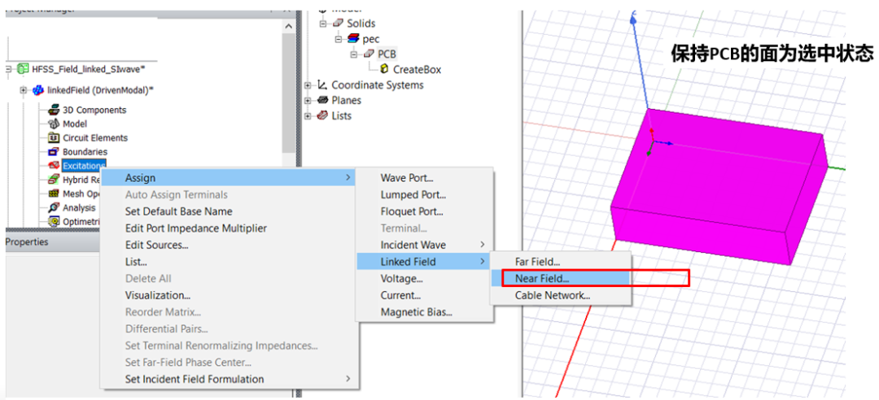Click the Model tree icon
This screenshot has width=879, height=400.
pyautogui.click(x=54, y=124)
